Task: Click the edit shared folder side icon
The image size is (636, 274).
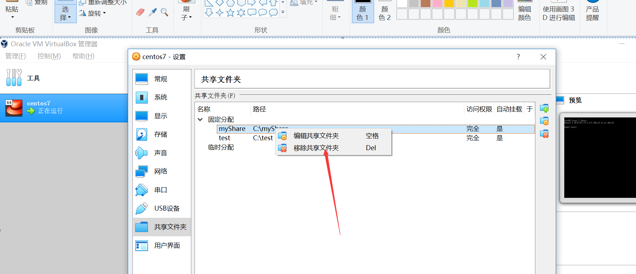Action: (544, 121)
